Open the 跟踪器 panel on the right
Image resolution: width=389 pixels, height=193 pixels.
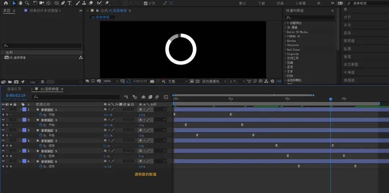349,41
